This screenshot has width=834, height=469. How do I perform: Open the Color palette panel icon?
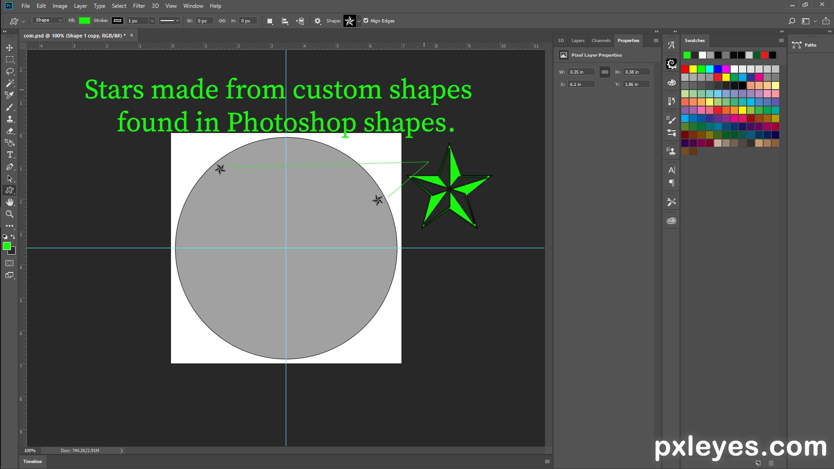(671, 83)
